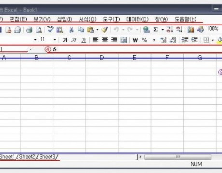The width and height of the screenshot is (222, 173).
Task: Expand the Borders style dropdown arrow
Action: pos(213,40)
